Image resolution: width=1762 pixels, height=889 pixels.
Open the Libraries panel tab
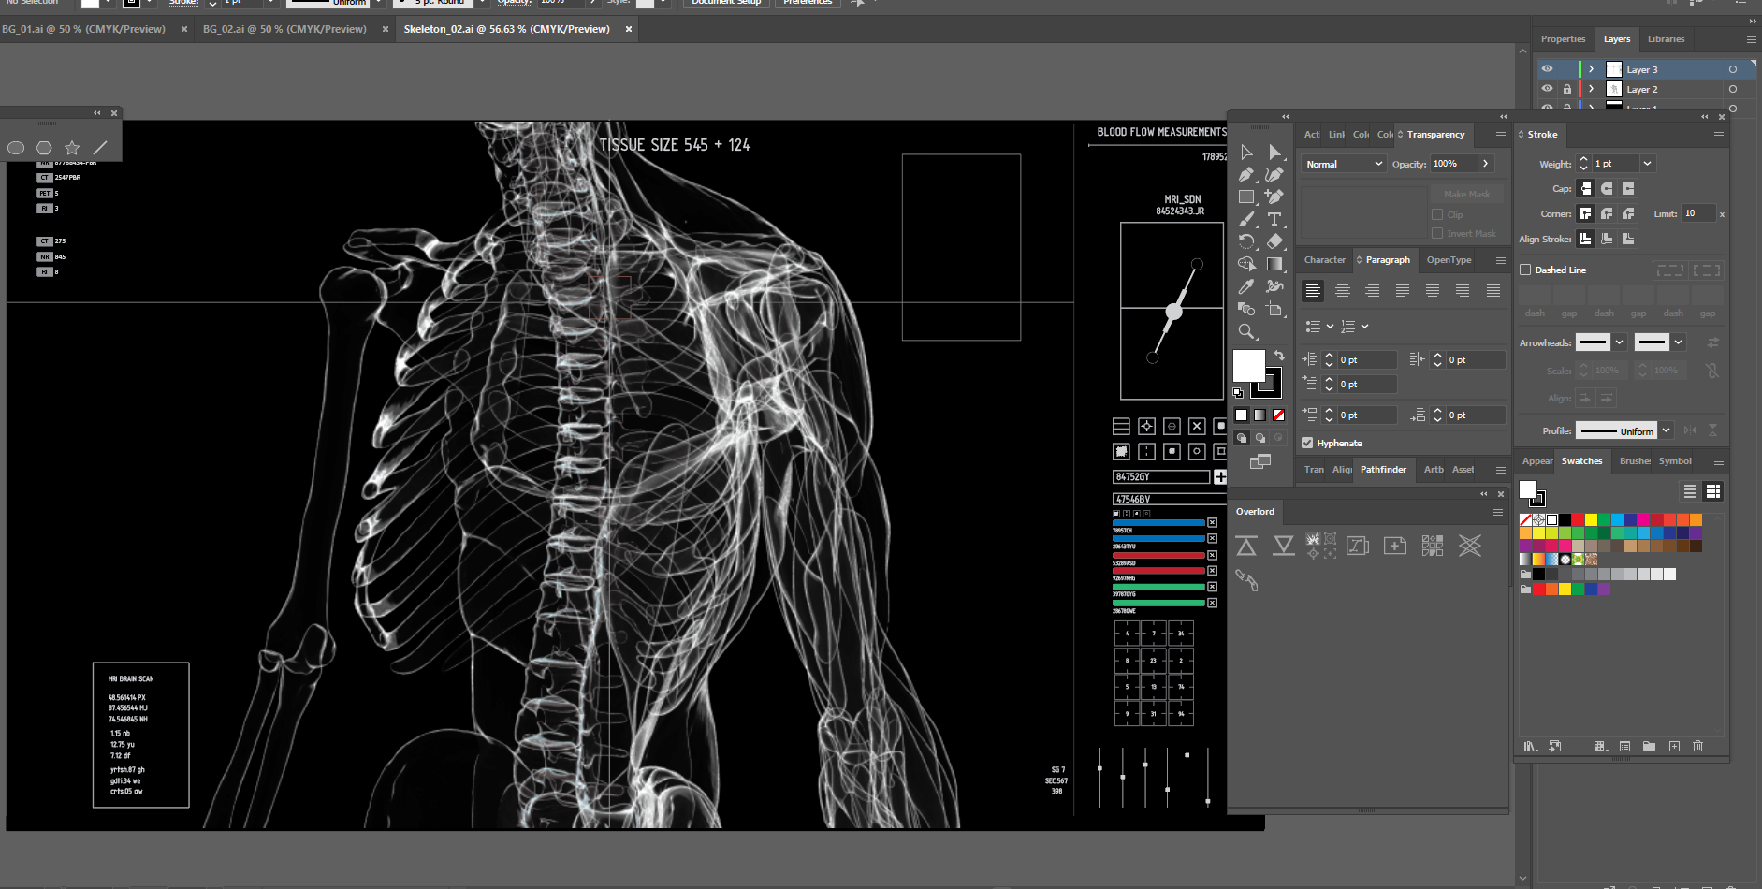(1666, 39)
